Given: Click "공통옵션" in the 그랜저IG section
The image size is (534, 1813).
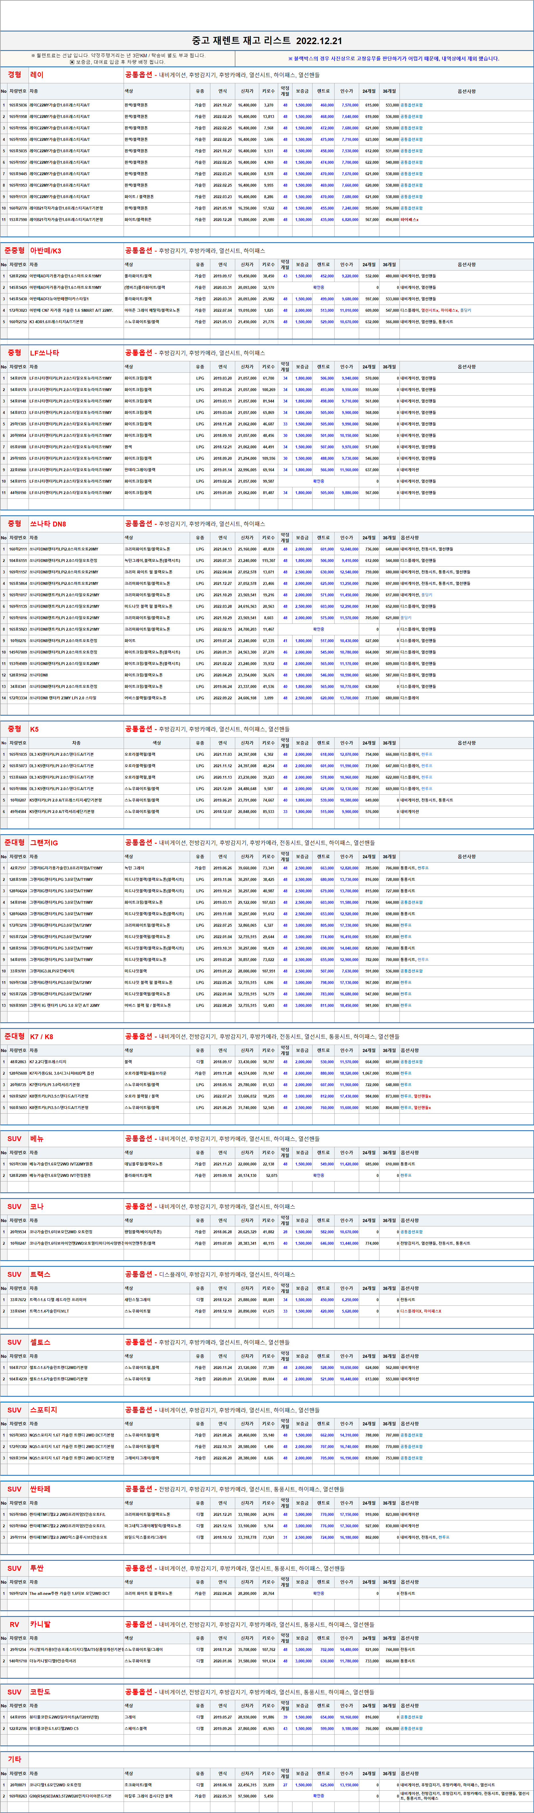Looking at the screenshot, I should [x=139, y=843].
